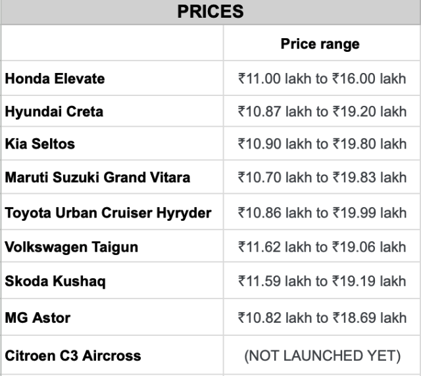The image size is (421, 376).
Task: Click the Honda Elevate row label
Action: tap(55, 79)
